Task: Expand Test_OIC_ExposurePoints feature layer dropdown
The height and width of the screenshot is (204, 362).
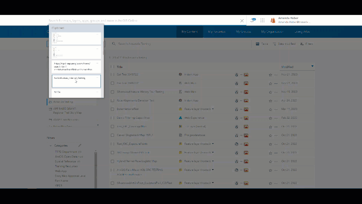Action: coord(213,144)
